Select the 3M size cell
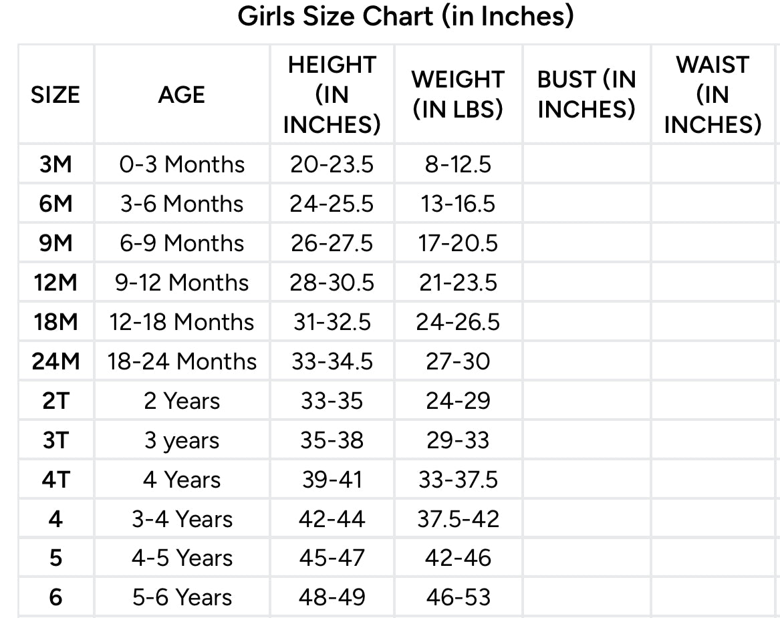 pos(55,164)
